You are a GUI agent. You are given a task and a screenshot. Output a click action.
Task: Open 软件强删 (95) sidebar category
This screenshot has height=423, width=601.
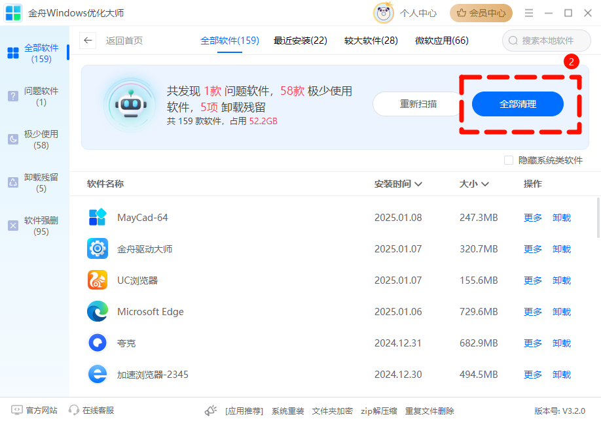click(x=34, y=226)
